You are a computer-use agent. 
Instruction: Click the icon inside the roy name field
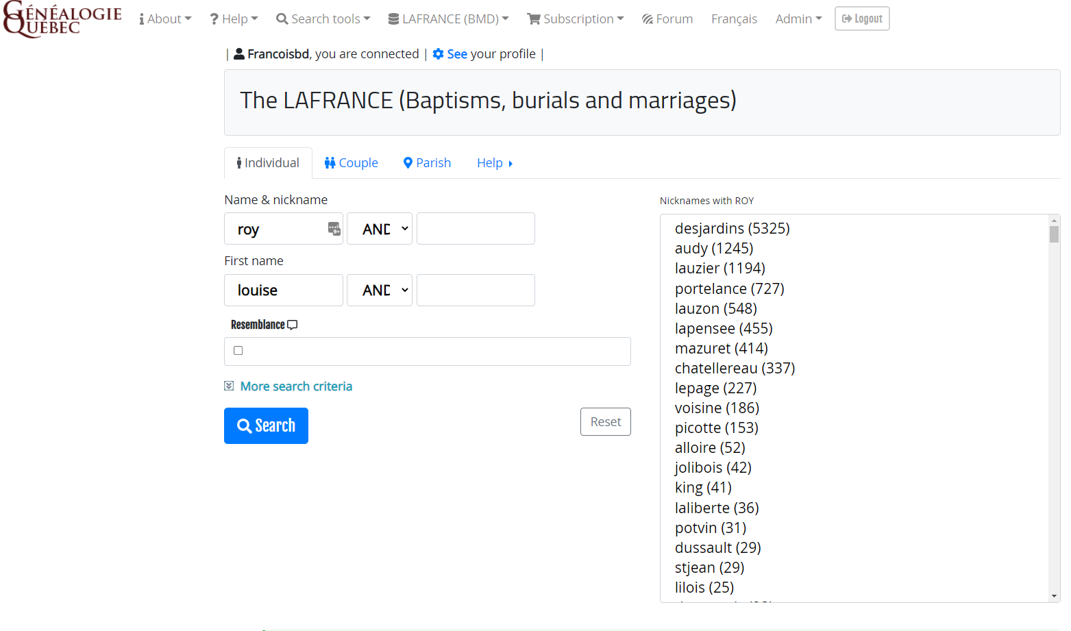click(334, 229)
